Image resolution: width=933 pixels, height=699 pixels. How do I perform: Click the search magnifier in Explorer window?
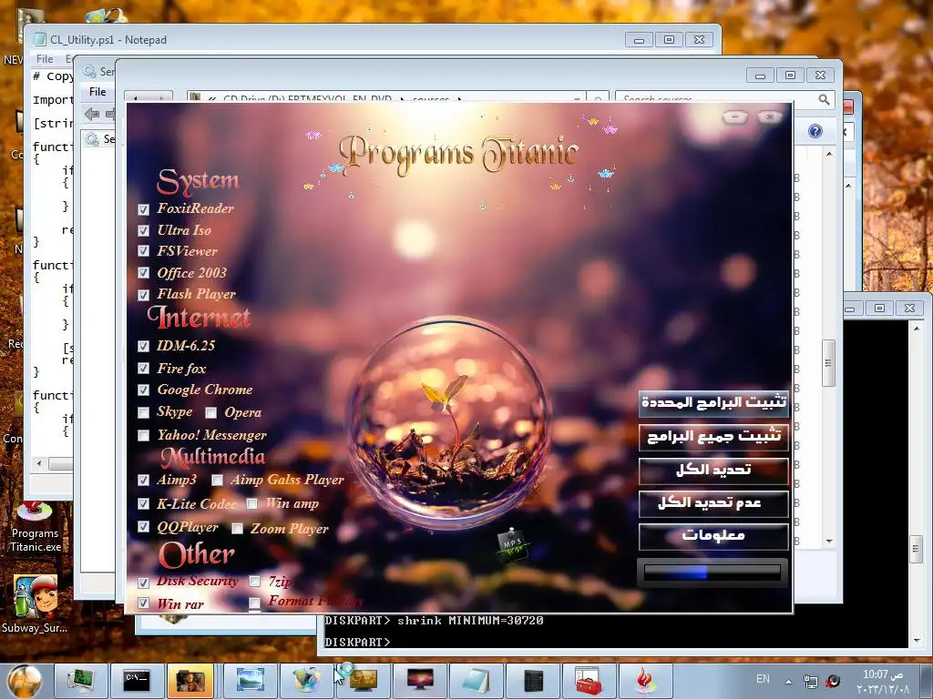(x=824, y=100)
